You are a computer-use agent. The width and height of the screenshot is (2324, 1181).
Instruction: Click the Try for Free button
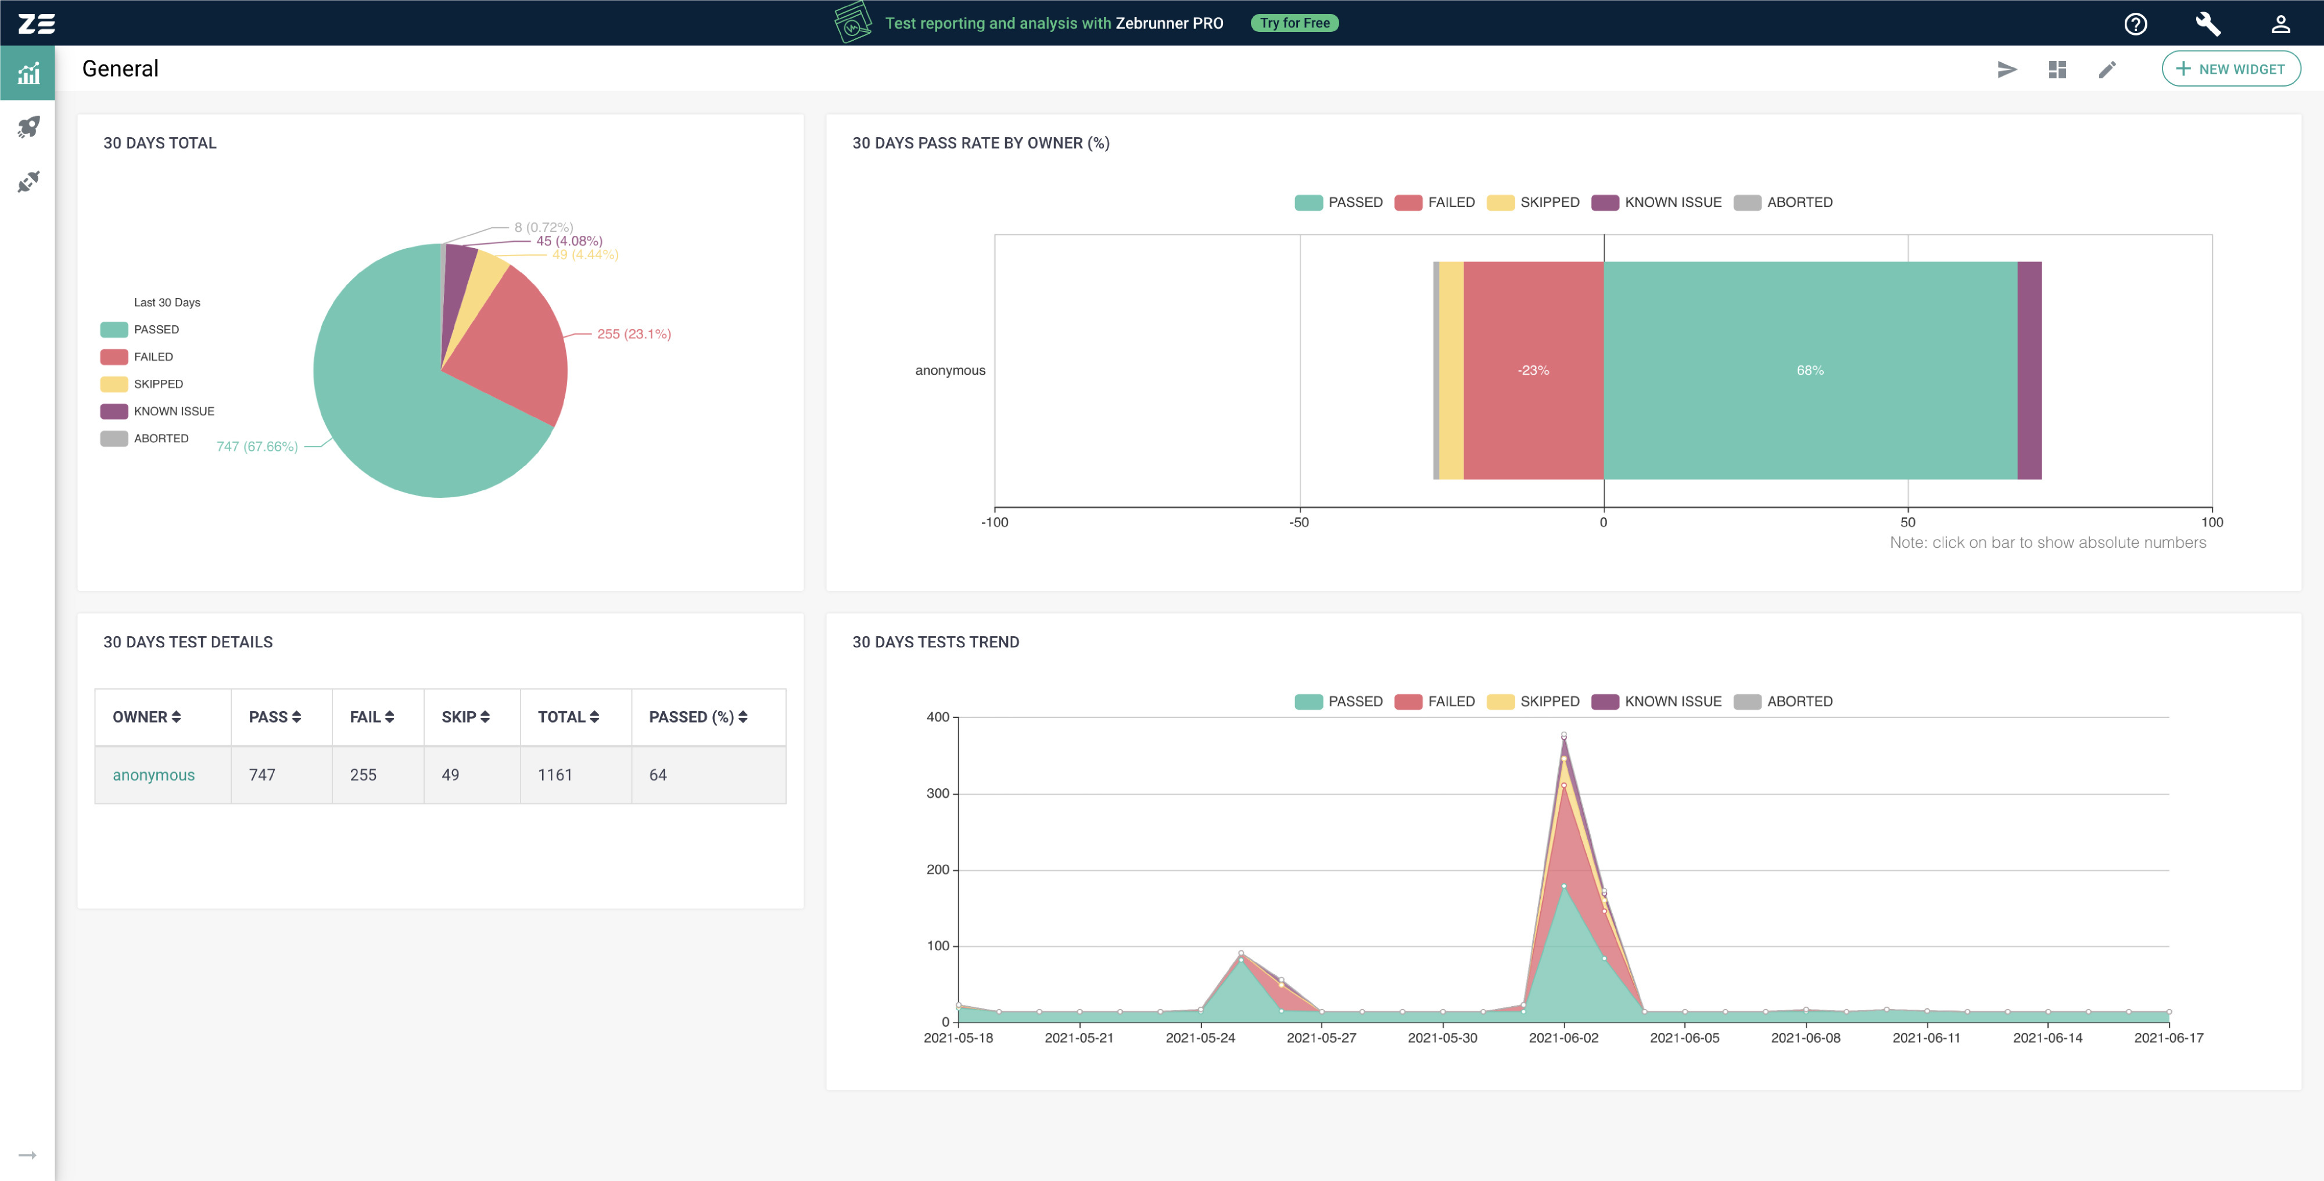click(x=1294, y=23)
